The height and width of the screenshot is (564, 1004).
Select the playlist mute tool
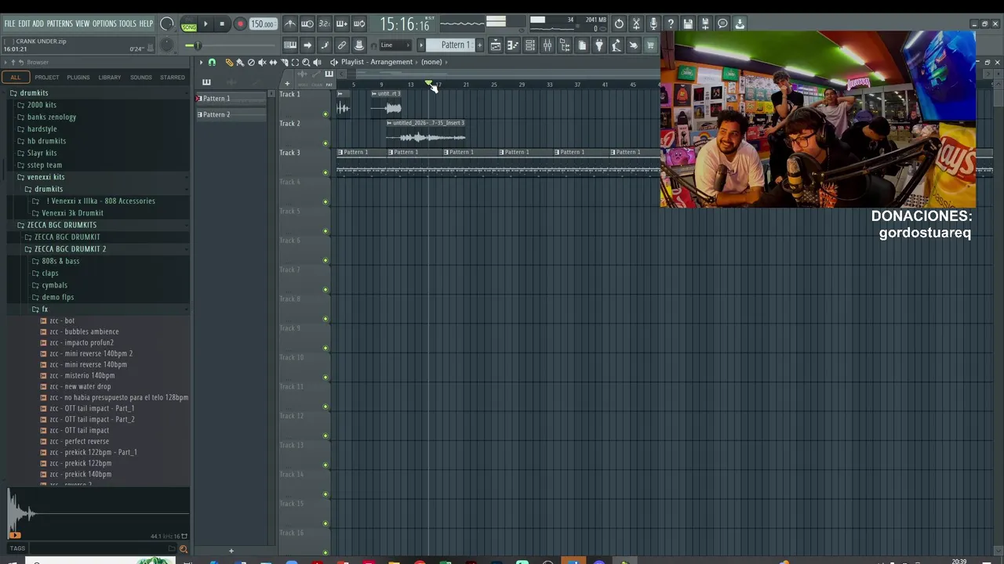(x=262, y=62)
